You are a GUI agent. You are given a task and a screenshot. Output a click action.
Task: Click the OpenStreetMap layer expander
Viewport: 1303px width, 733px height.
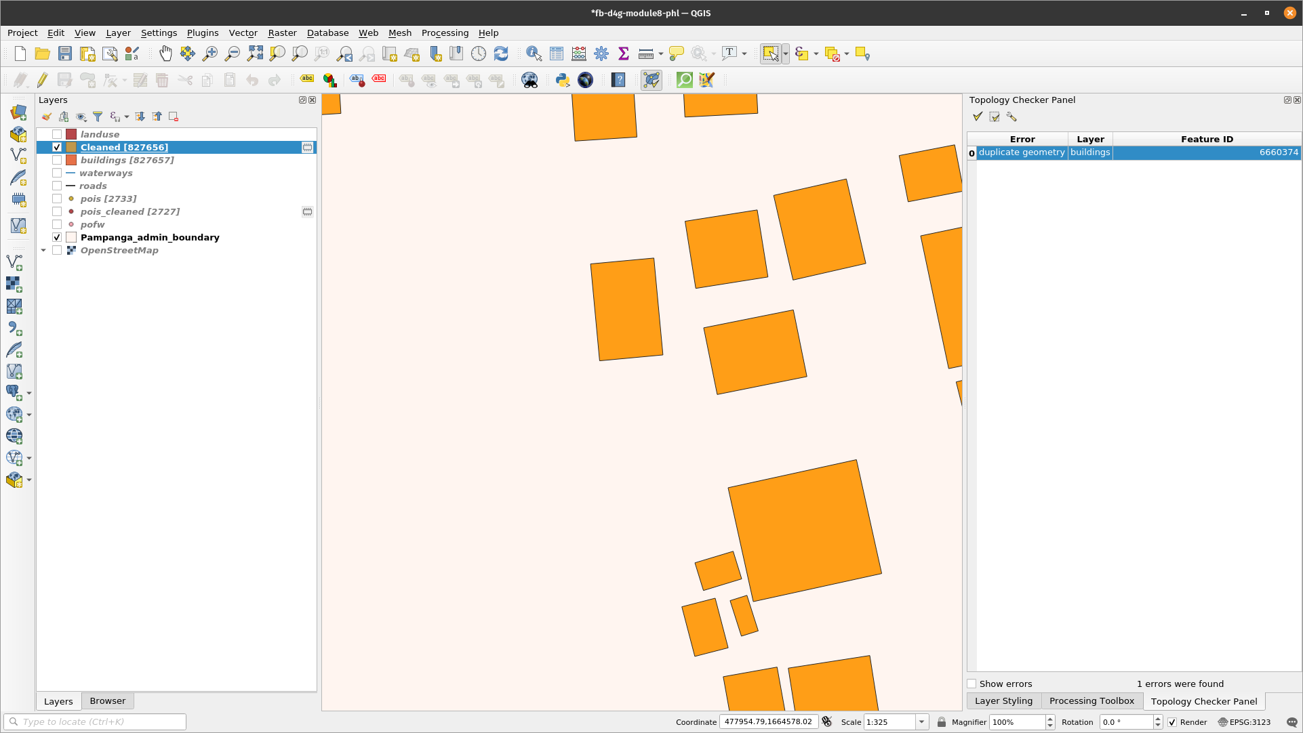click(x=43, y=250)
